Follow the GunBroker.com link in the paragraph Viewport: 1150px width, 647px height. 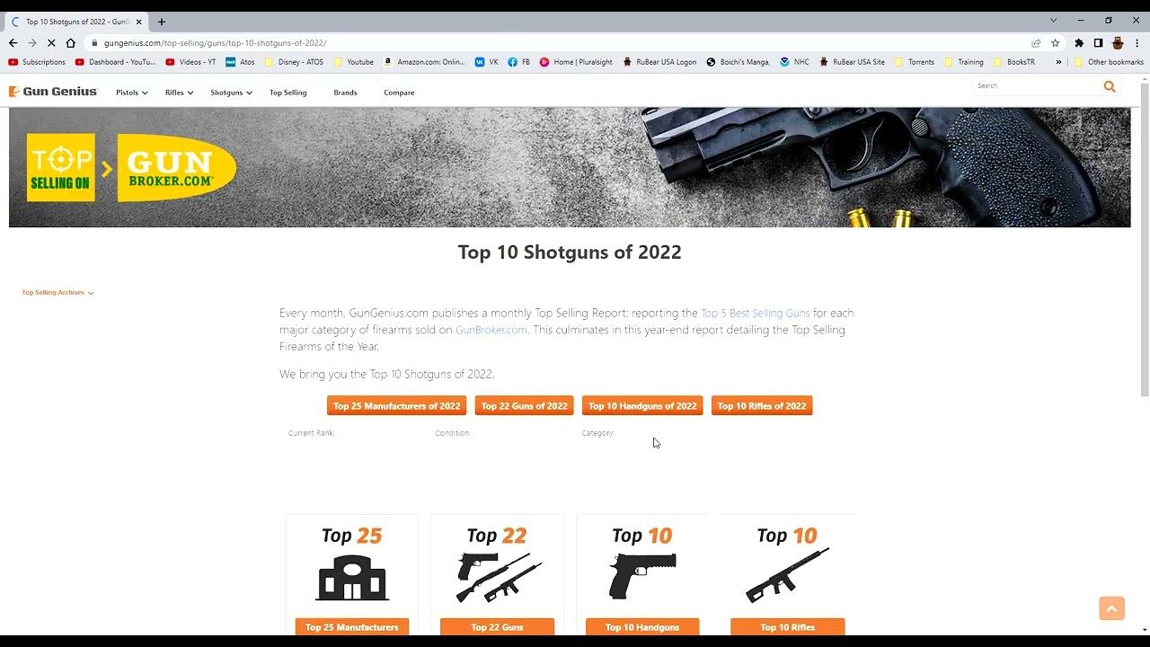pyautogui.click(x=491, y=330)
